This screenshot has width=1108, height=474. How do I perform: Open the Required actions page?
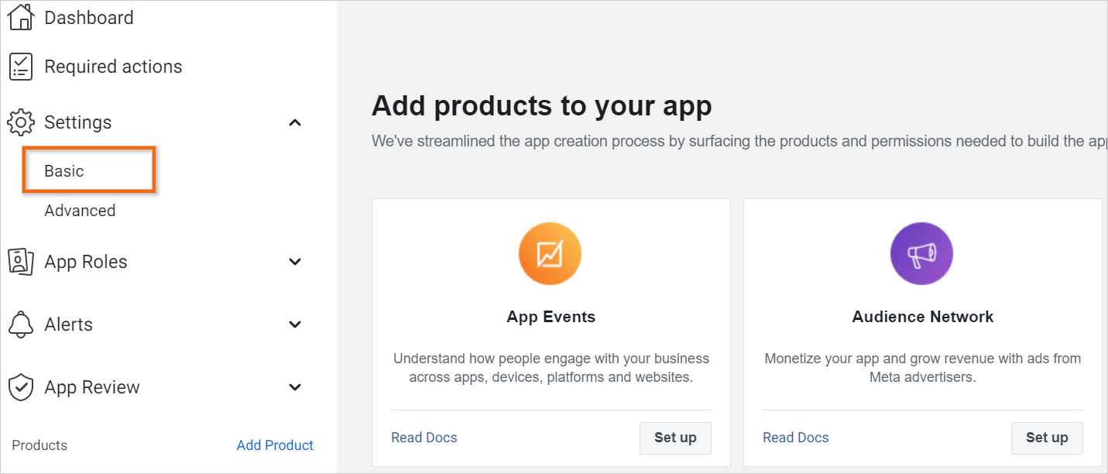coord(114,66)
